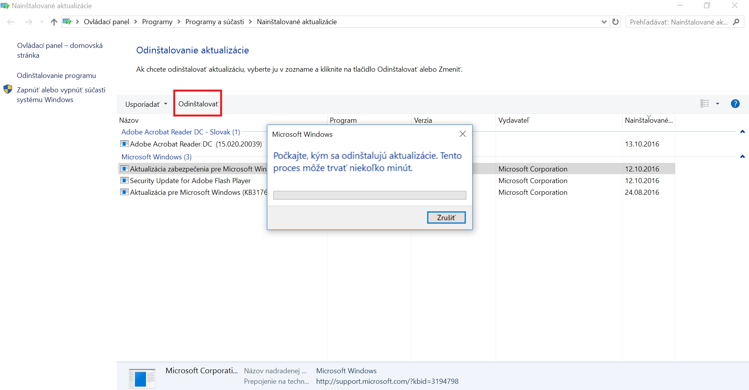The height and width of the screenshot is (390, 749).
Task: Minimize the Nainštalované aktualizácie window
Action: tap(680, 5)
